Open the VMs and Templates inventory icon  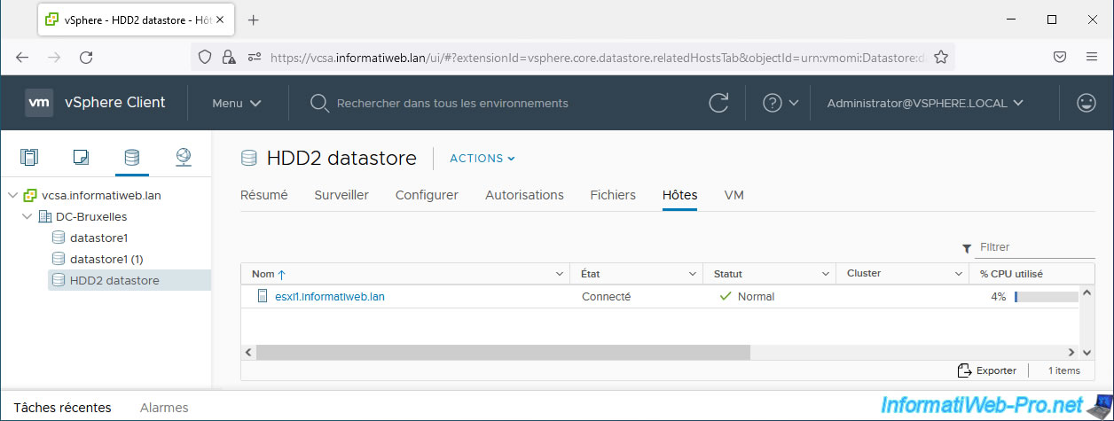click(81, 158)
